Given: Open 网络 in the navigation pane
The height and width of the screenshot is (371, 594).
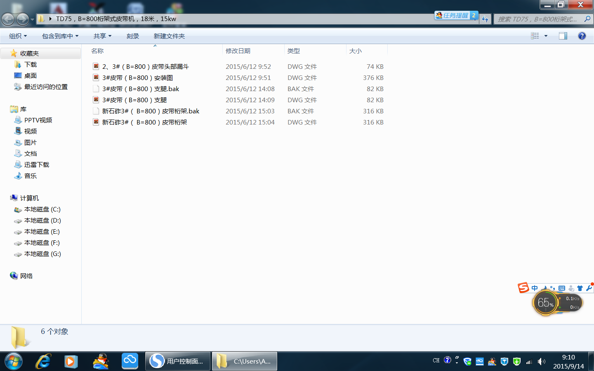Looking at the screenshot, I should [x=26, y=276].
